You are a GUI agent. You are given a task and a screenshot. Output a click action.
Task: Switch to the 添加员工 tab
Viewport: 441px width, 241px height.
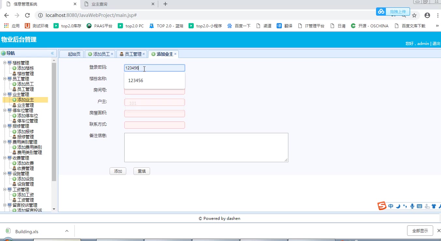pyautogui.click(x=99, y=54)
